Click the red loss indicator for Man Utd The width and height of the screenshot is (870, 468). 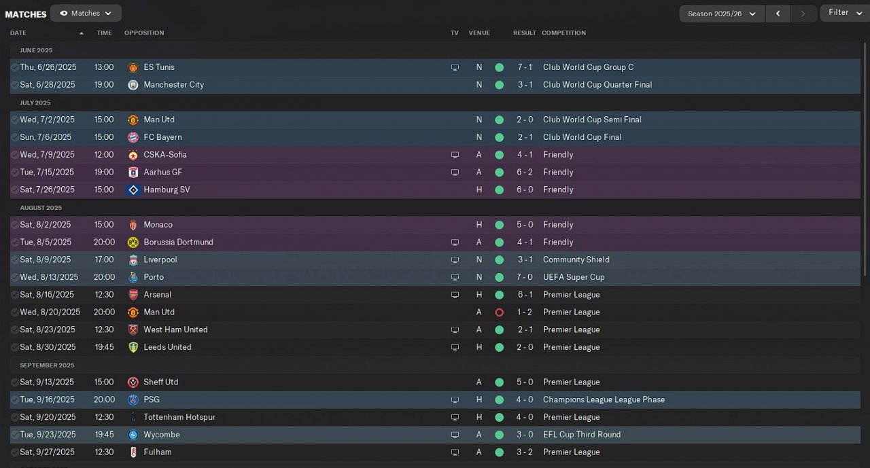(x=500, y=312)
